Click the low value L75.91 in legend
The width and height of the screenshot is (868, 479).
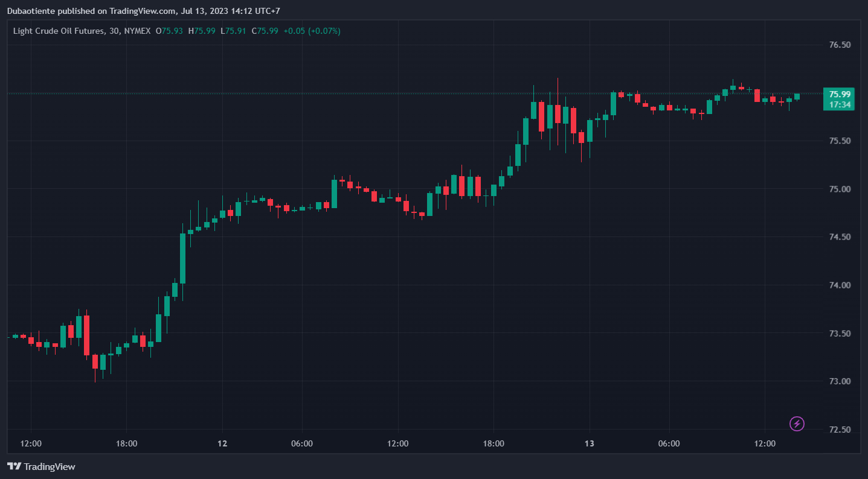(x=233, y=31)
